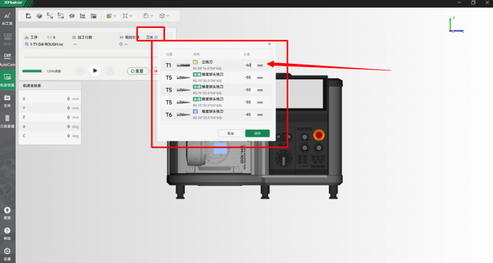The image size is (493, 263).
Task: Click the 重置 reset button
Action: [x=138, y=70]
